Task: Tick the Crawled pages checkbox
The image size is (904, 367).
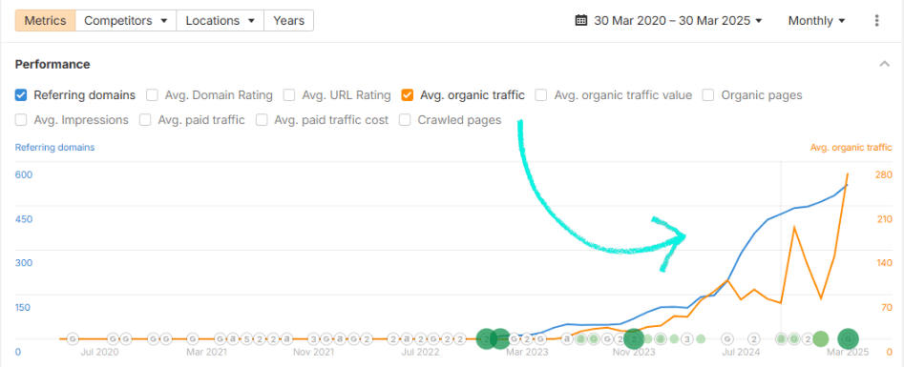Action: (x=406, y=120)
